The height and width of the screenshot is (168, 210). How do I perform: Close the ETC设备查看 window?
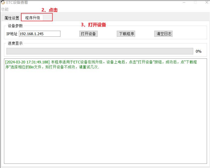[x=207, y=2]
